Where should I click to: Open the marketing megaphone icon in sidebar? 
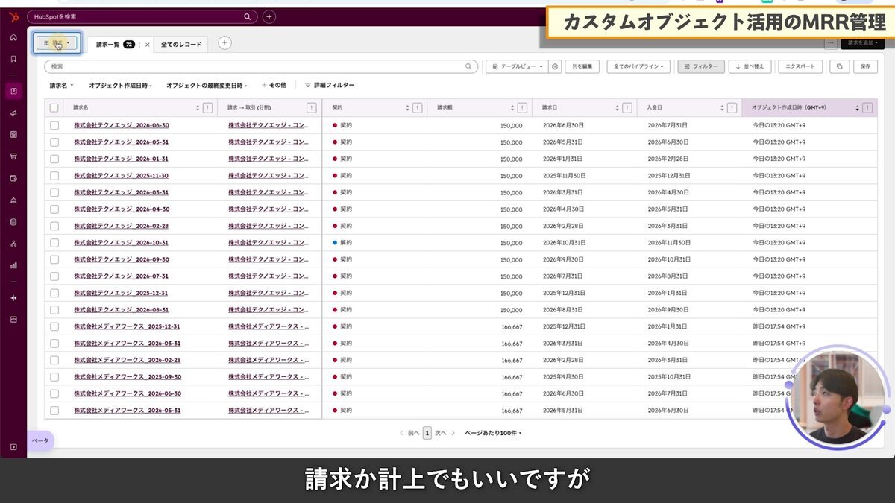tap(13, 115)
